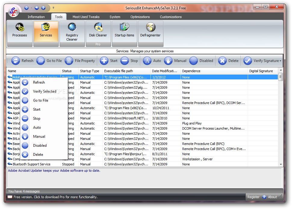The image size is (292, 209).
Task: Click the info icon in title bar
Action: click(43, 8)
